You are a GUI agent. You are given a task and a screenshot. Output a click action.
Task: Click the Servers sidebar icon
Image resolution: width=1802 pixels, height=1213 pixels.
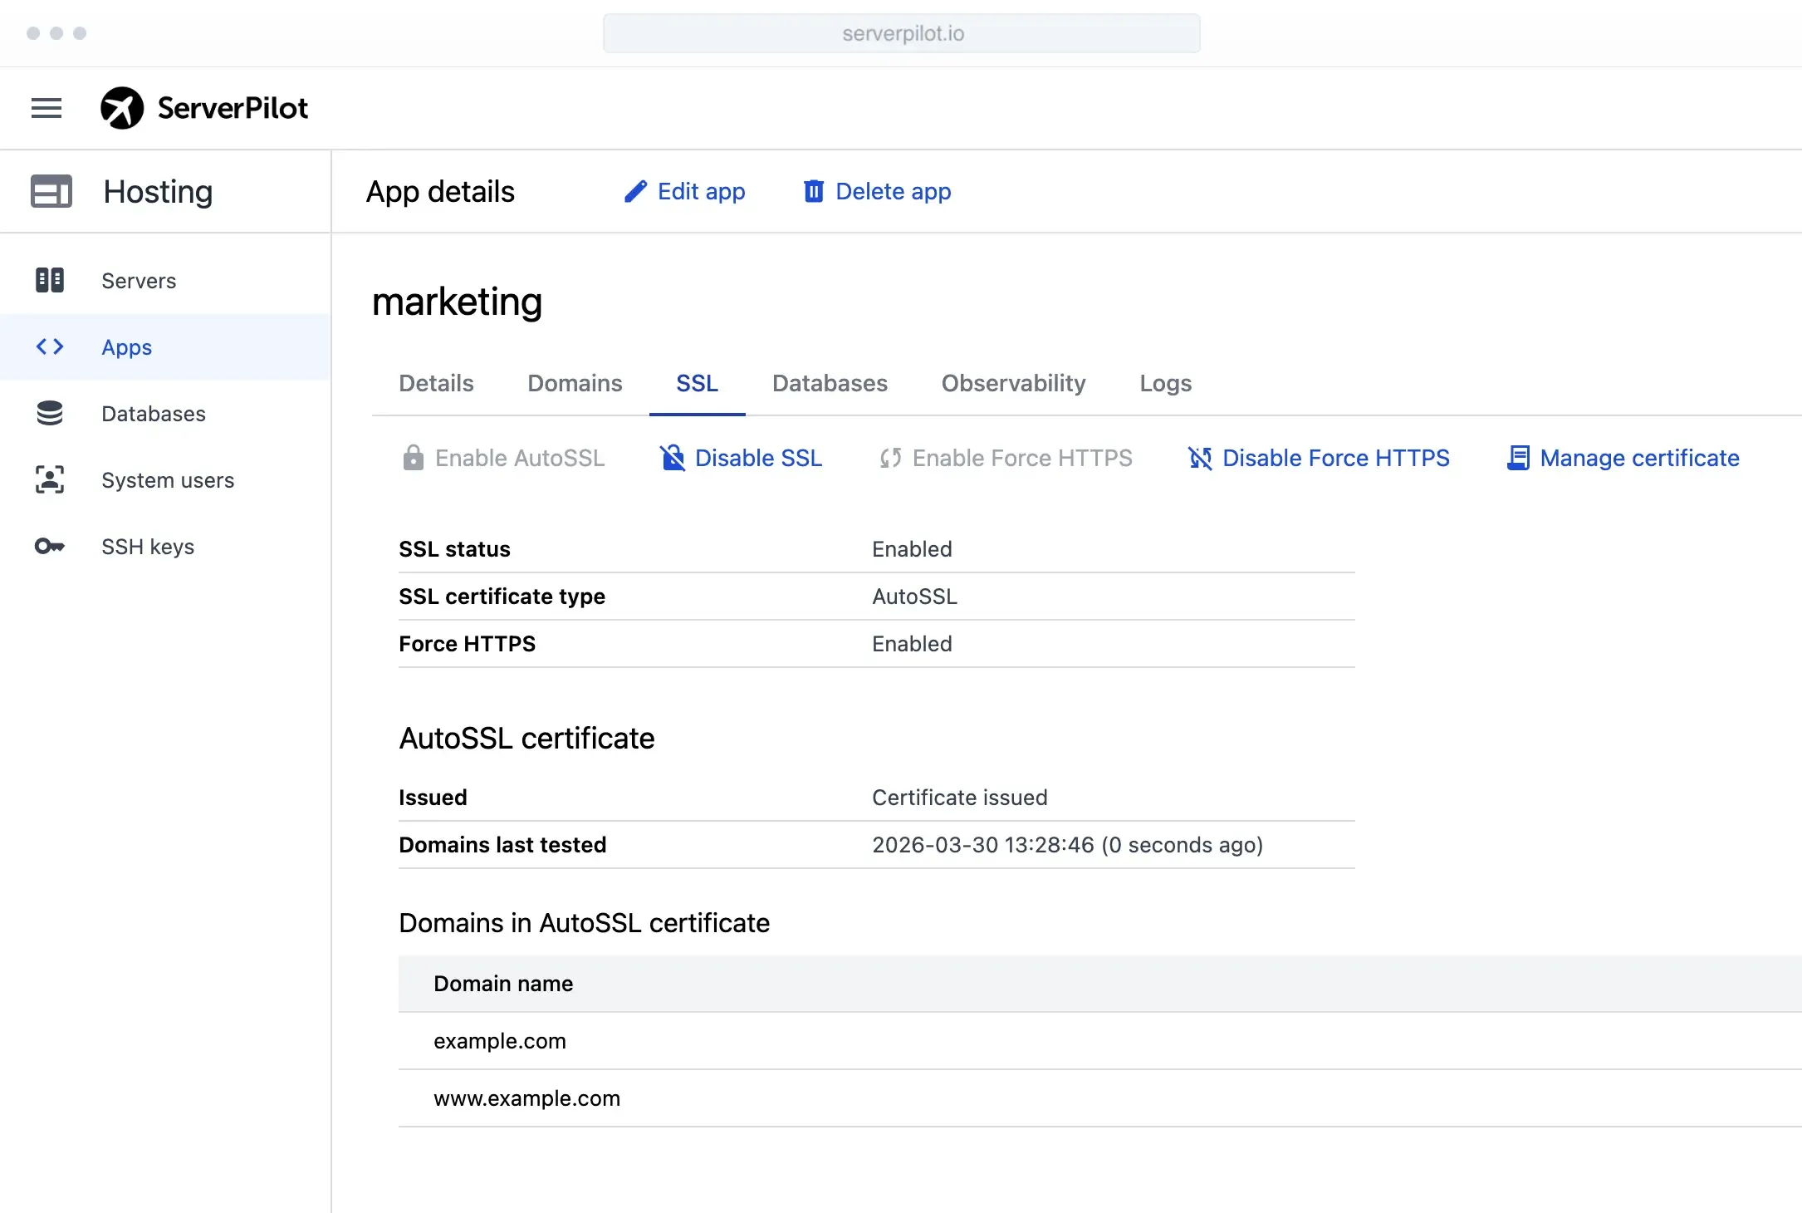click(x=50, y=280)
